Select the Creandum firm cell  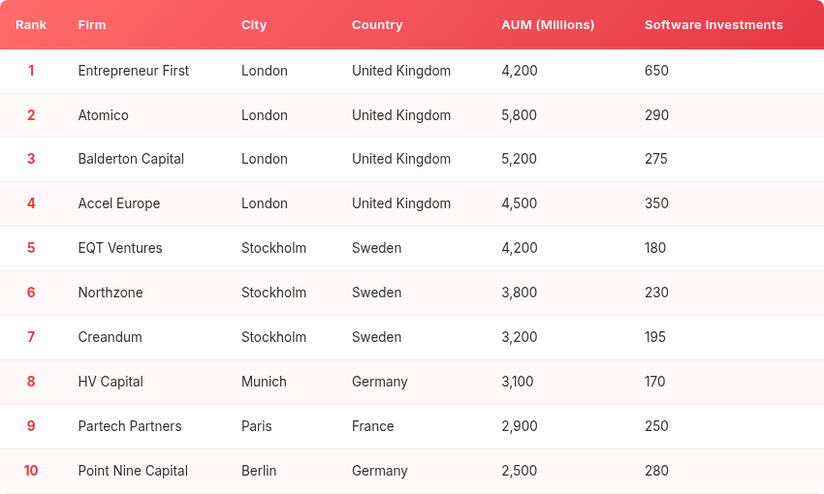tap(110, 337)
